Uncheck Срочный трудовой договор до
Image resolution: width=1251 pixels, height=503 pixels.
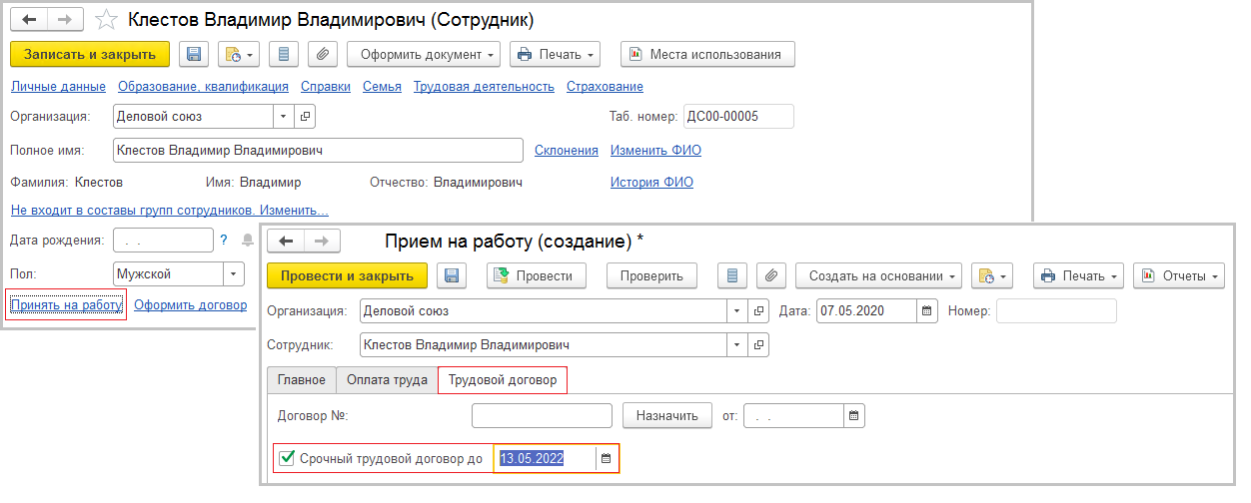287,459
